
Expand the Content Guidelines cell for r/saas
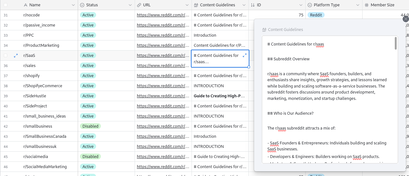pos(244,55)
